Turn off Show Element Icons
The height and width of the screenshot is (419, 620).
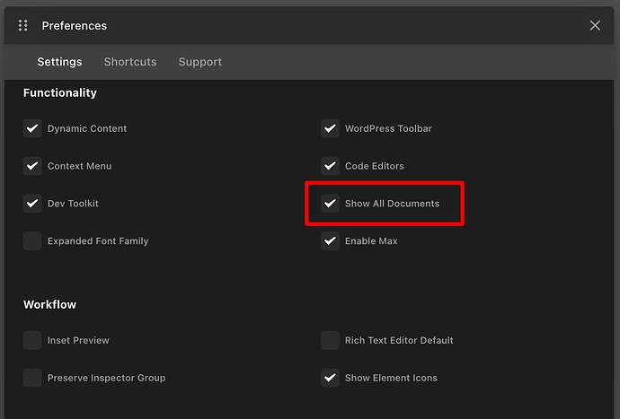click(x=330, y=378)
